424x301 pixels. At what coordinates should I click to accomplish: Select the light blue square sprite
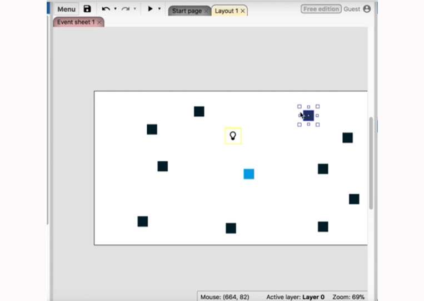point(249,174)
